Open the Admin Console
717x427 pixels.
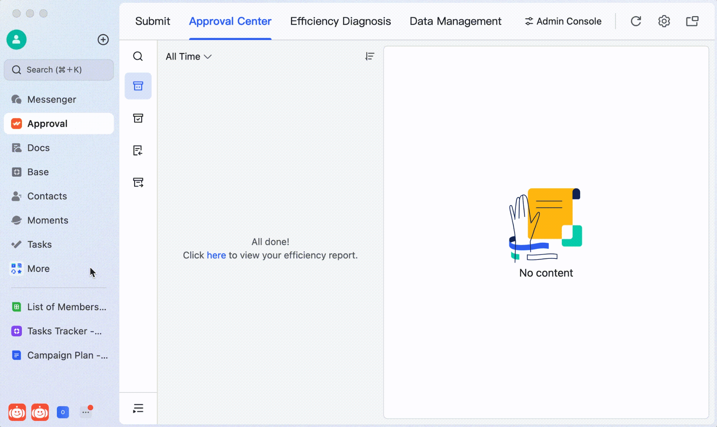coord(563,21)
